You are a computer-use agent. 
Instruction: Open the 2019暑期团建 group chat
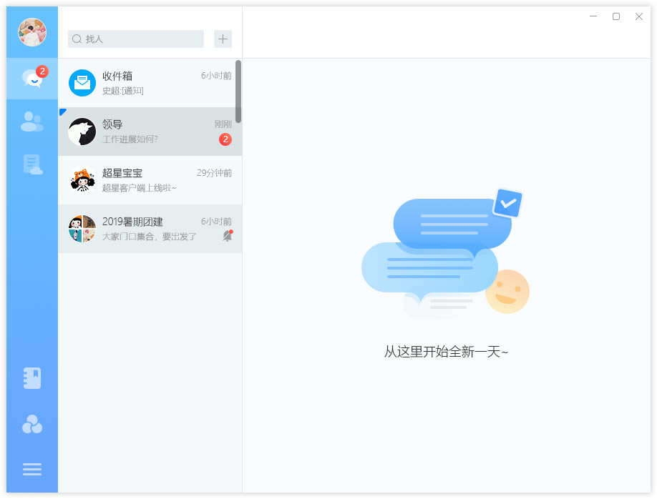[x=150, y=229]
